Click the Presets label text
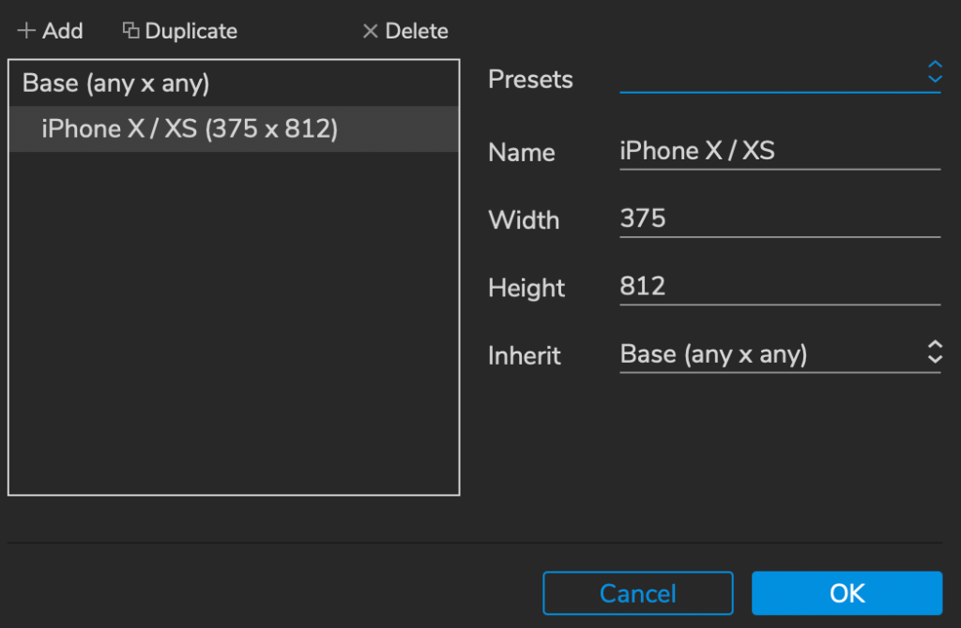 tap(530, 80)
